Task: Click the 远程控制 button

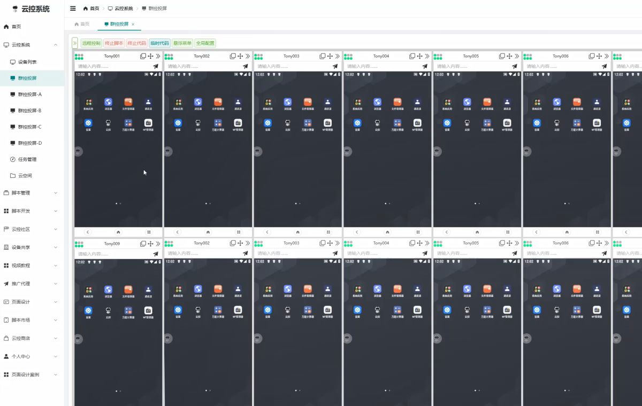Action: point(91,43)
